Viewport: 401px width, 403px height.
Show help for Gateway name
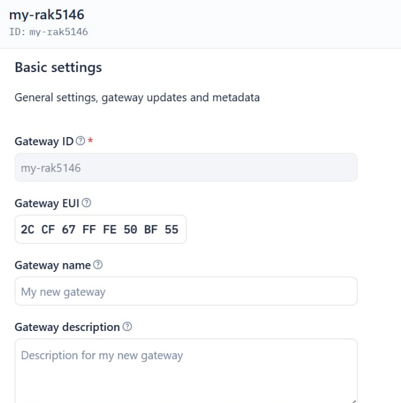(x=98, y=265)
